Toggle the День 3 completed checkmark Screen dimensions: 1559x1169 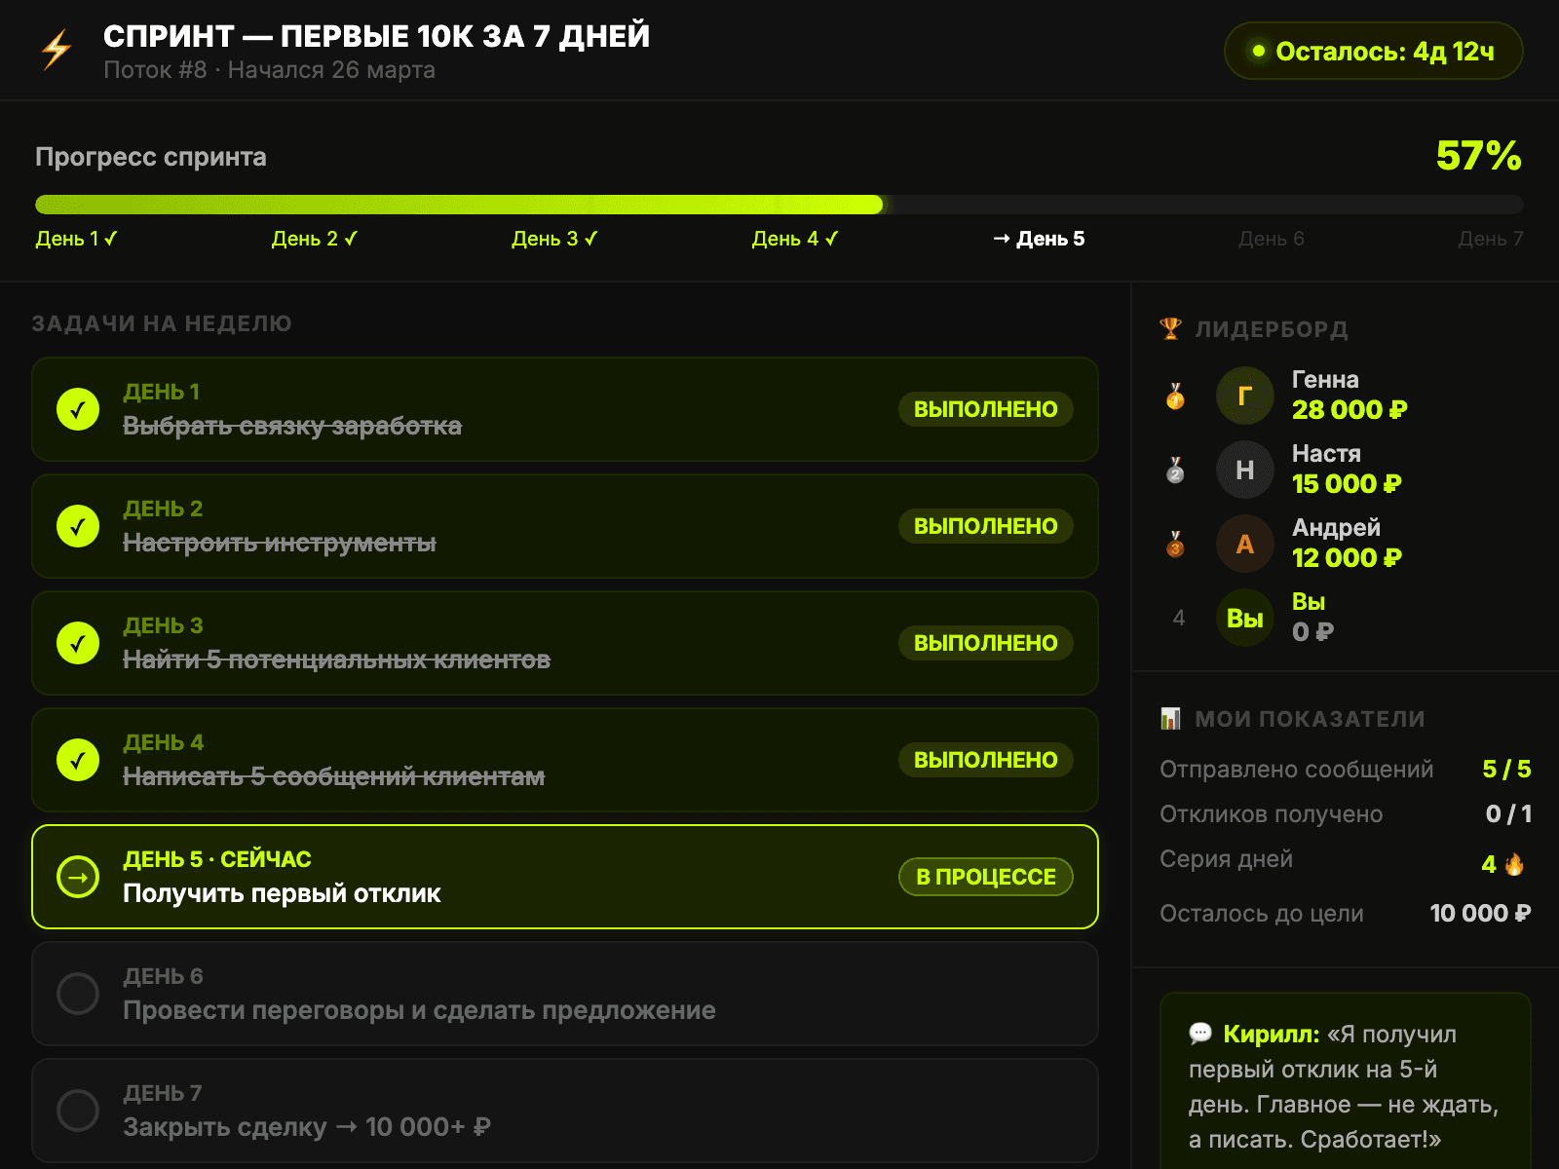click(x=78, y=643)
